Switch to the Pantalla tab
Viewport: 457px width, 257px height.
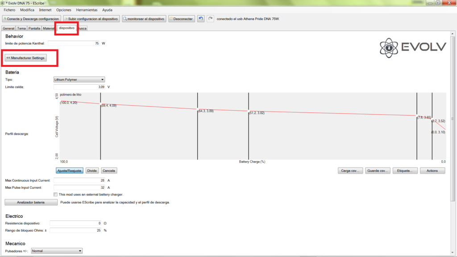pos(34,28)
